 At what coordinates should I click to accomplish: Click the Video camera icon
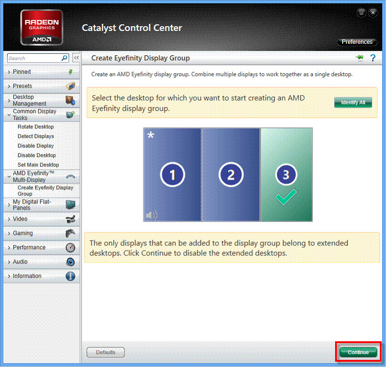point(71,219)
